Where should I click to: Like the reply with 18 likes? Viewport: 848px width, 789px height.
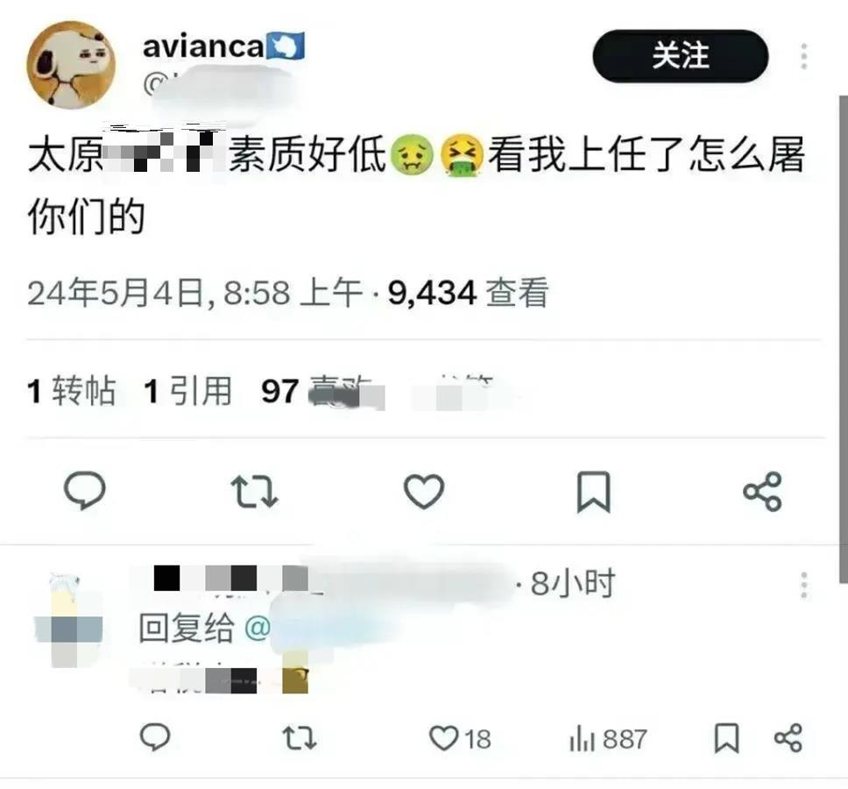pyautogui.click(x=460, y=739)
